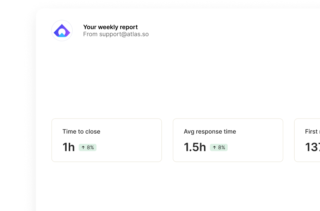Click the 1h value in Time to close
The width and height of the screenshot is (320, 211).
69,147
